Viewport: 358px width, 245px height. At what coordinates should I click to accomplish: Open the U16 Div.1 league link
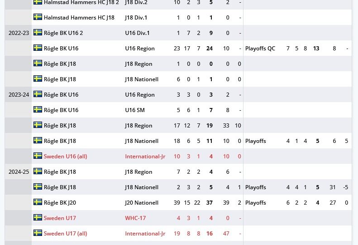pyautogui.click(x=137, y=33)
